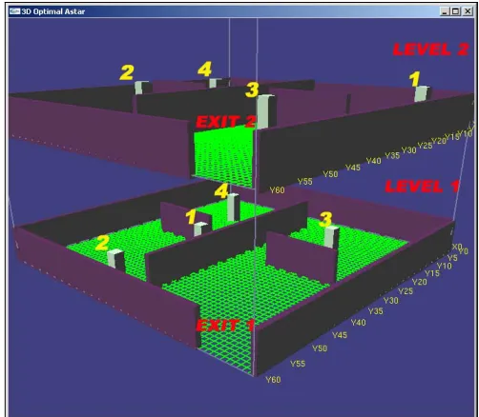Maximize the 3D Optimal Astar window
The image size is (479, 417).
tap(456, 11)
